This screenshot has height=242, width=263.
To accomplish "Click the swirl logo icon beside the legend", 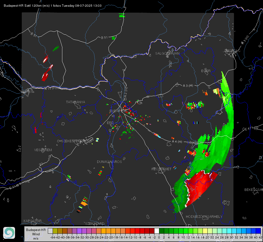I will coord(9,233).
